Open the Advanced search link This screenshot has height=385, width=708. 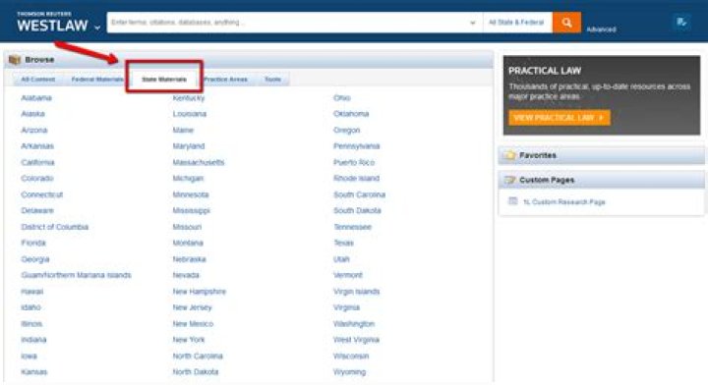click(x=601, y=29)
